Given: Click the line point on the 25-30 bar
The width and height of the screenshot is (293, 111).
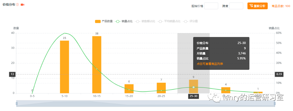Looking at the screenshot, I should pos(193,87).
